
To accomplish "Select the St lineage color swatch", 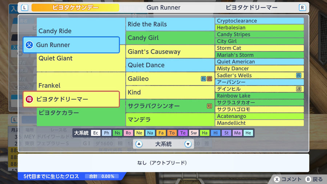I will coord(226,133).
